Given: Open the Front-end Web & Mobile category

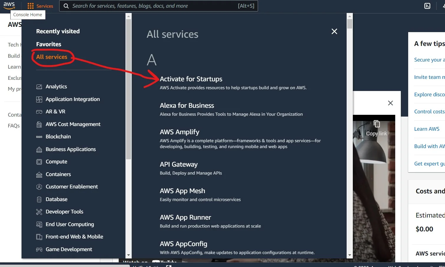Looking at the screenshot, I should point(75,237).
